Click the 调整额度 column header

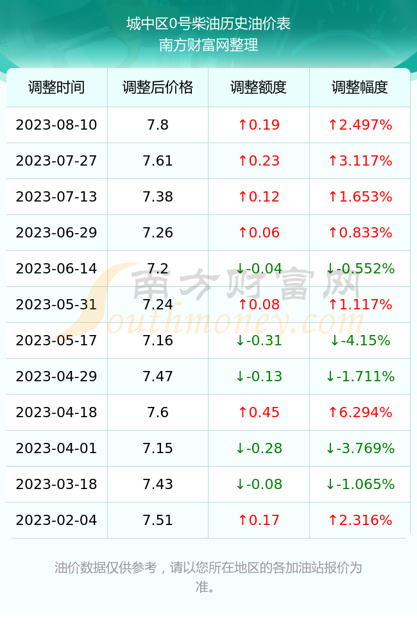click(x=259, y=87)
